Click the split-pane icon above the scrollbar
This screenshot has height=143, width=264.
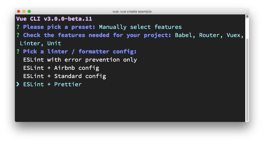[247, 16]
